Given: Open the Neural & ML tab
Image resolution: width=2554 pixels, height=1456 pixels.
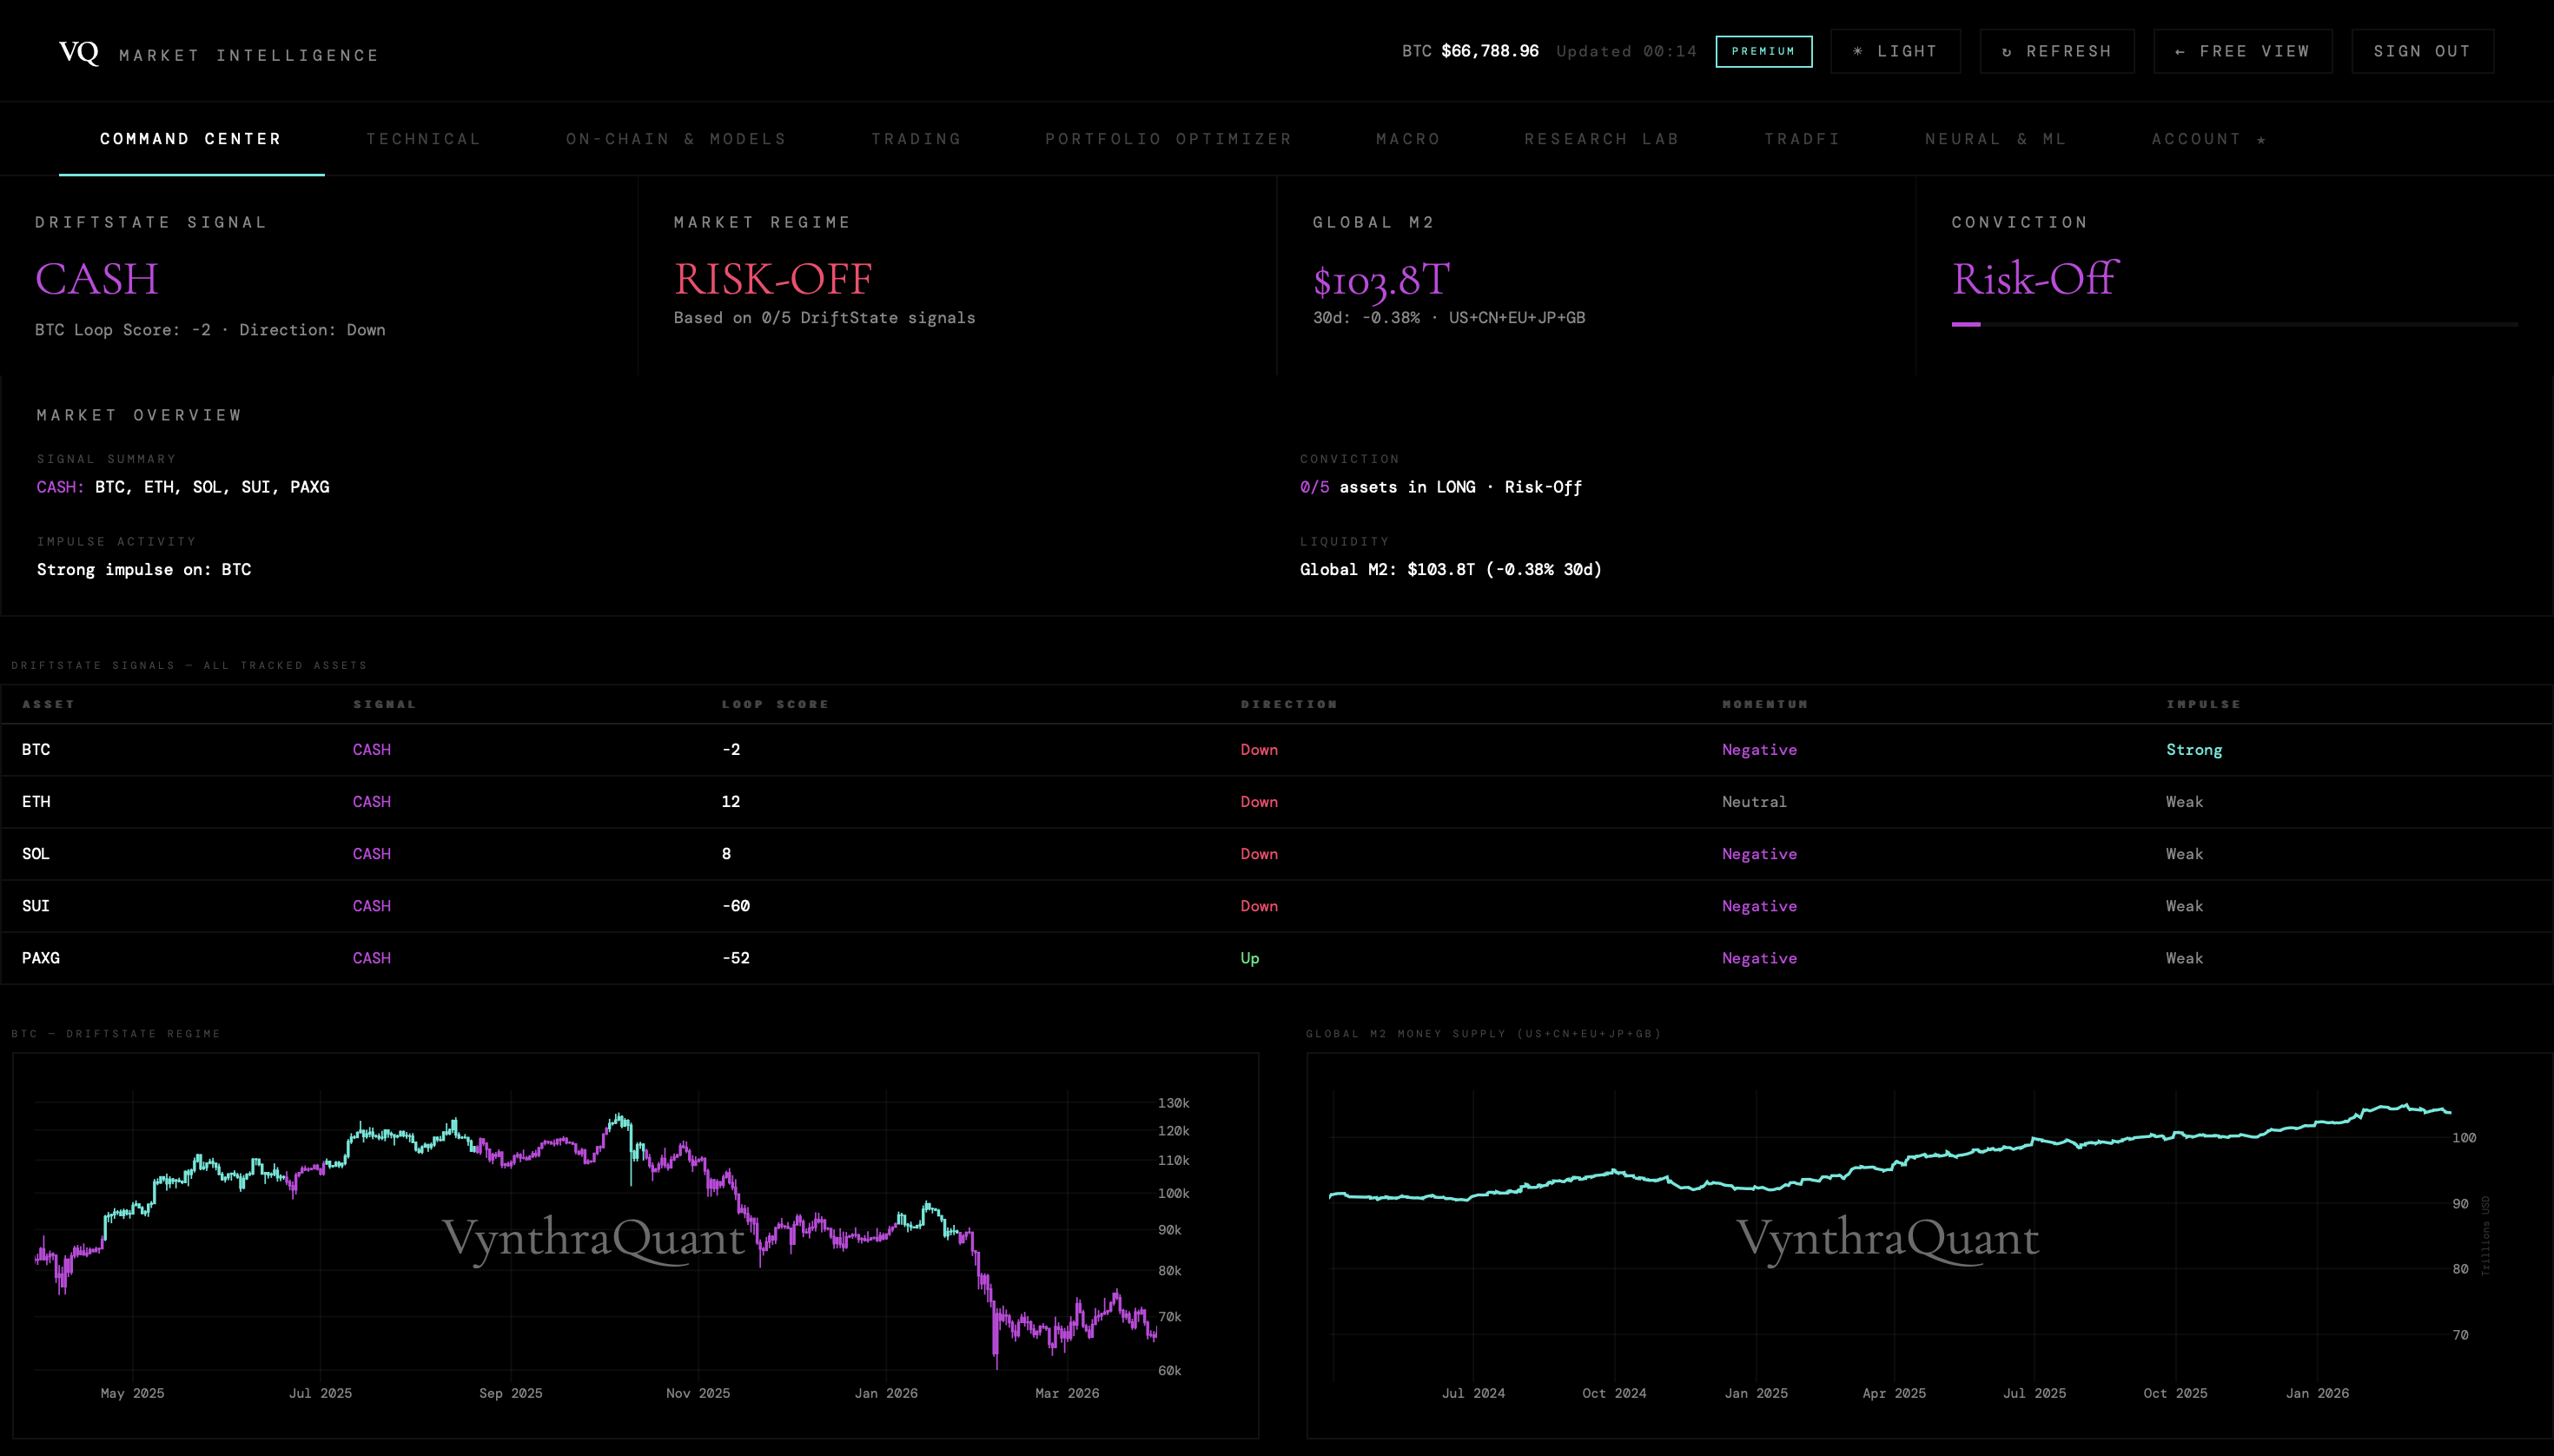Looking at the screenshot, I should pyautogui.click(x=1995, y=139).
